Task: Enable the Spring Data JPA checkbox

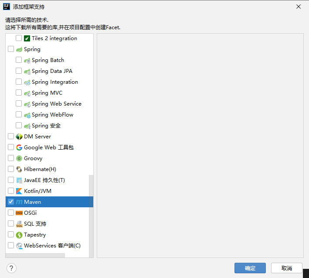Action: pyautogui.click(x=19, y=71)
